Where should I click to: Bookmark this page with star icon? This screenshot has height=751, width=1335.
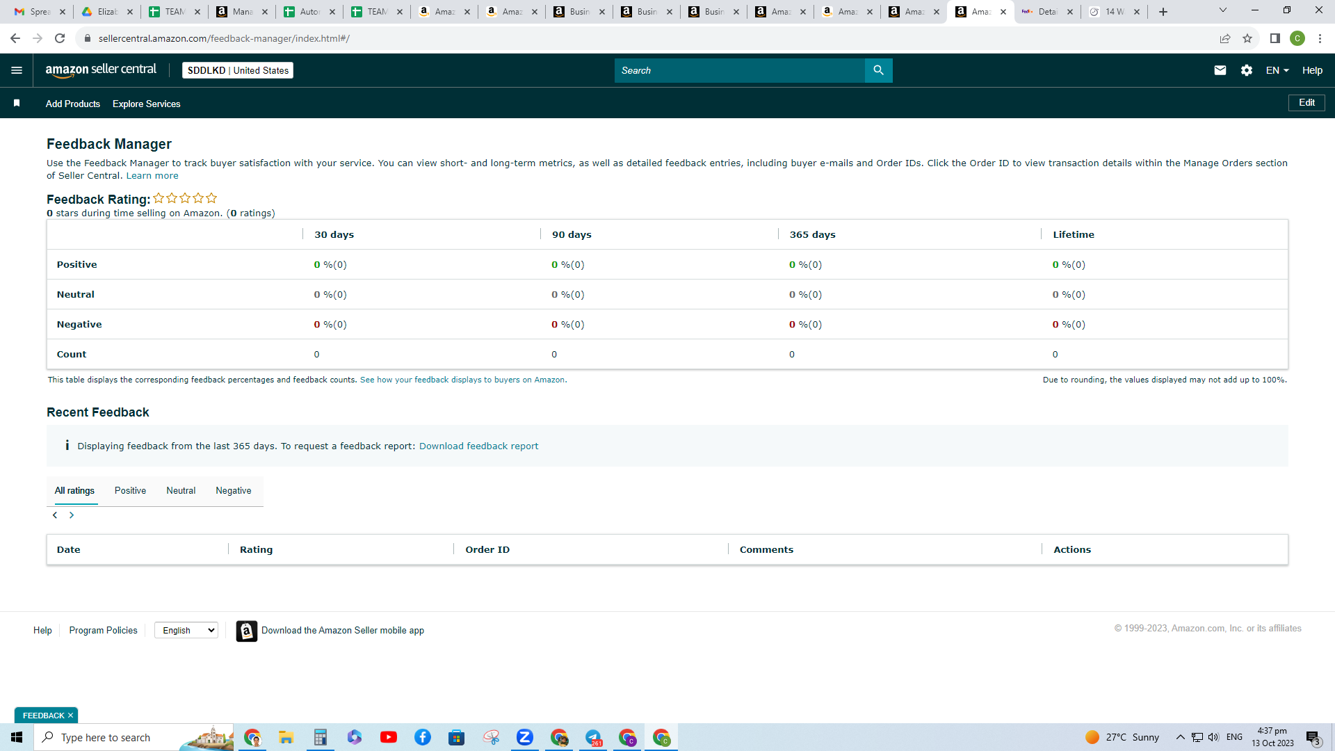pyautogui.click(x=1247, y=38)
